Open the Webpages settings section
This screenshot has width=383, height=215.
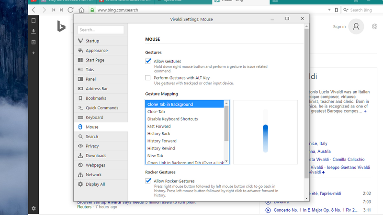101,165
